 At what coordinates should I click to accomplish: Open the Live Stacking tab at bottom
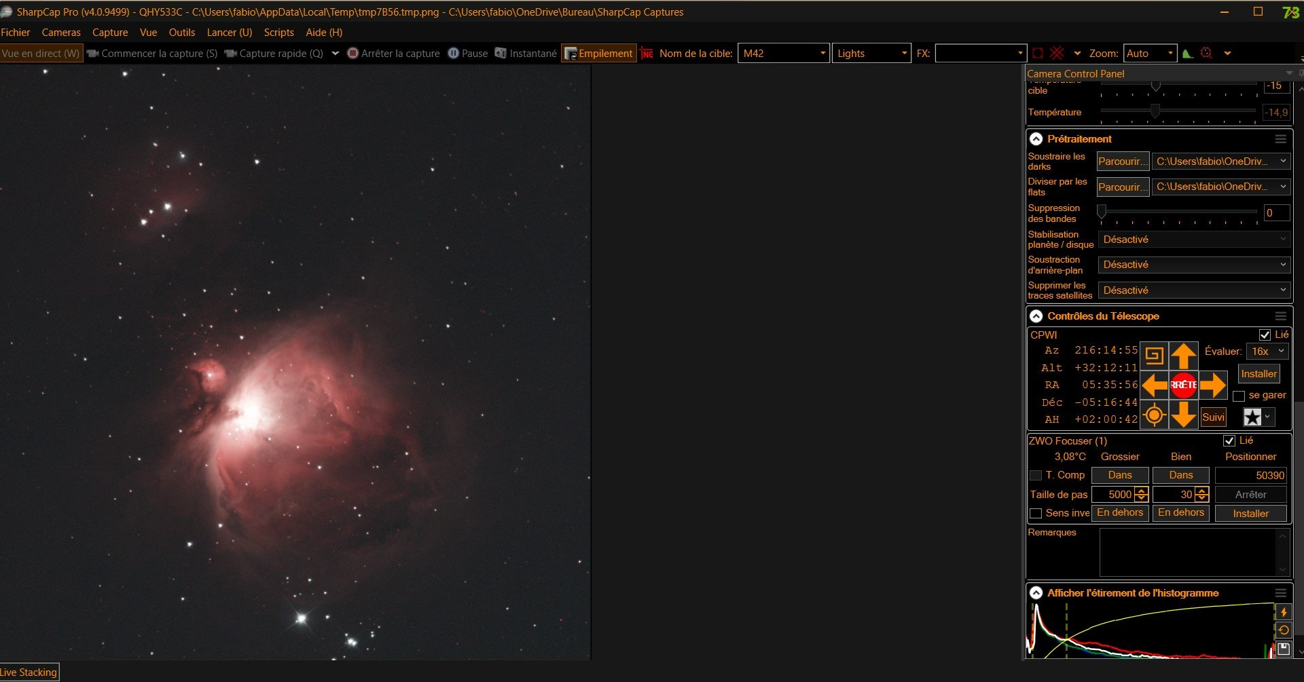[x=29, y=672]
